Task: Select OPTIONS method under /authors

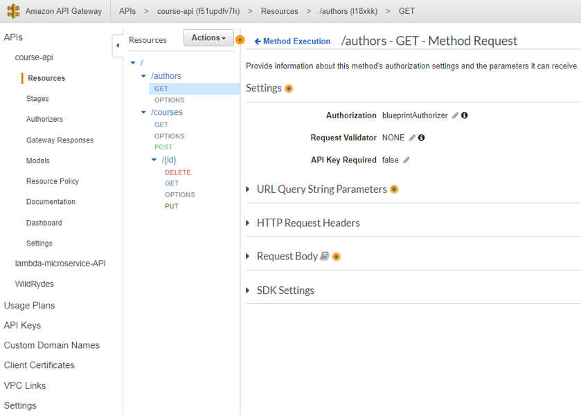Action: pos(170,100)
